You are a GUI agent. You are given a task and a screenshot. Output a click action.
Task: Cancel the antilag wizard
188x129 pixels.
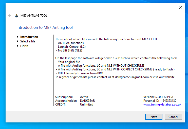pyautogui.click(x=173, y=117)
